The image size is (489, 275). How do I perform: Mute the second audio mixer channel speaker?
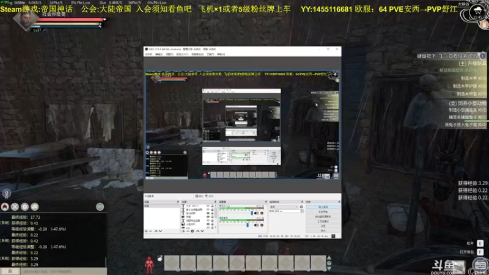(x=256, y=225)
